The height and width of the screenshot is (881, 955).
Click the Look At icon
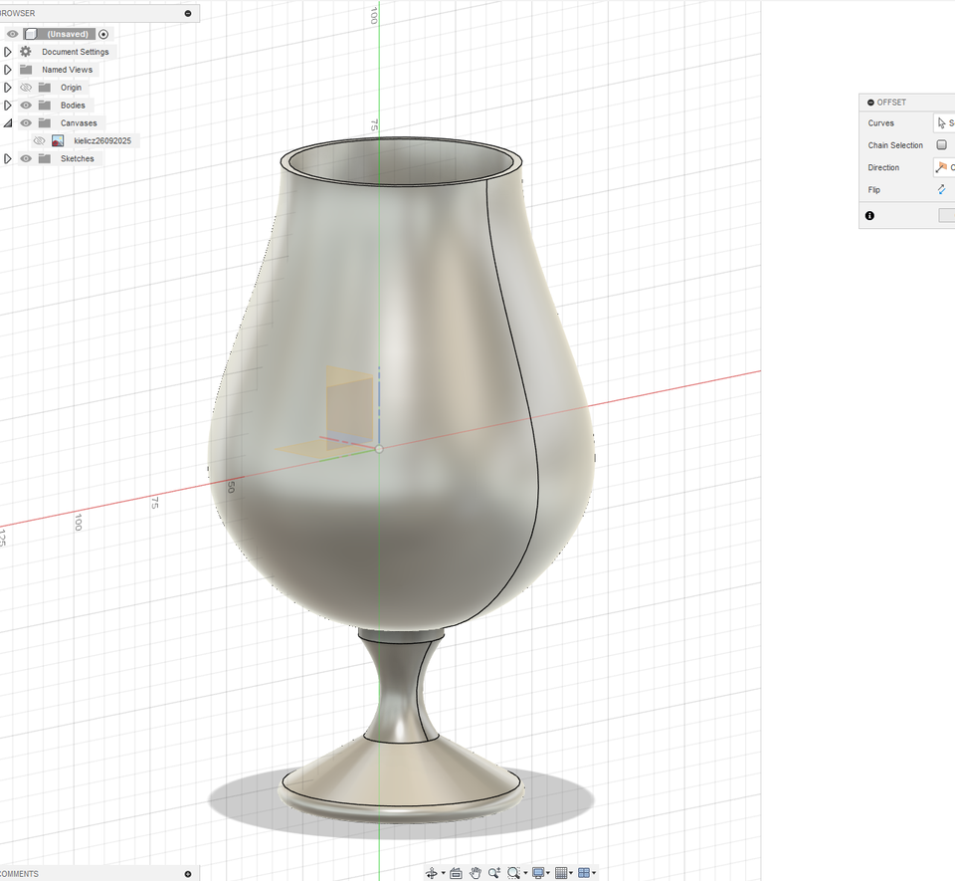[x=456, y=873]
